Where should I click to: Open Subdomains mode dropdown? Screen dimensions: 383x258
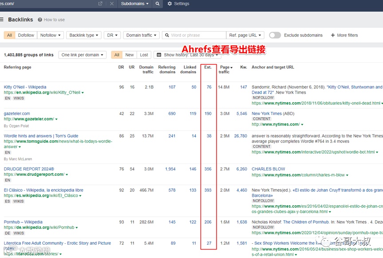pyautogui.click(x=134, y=4)
